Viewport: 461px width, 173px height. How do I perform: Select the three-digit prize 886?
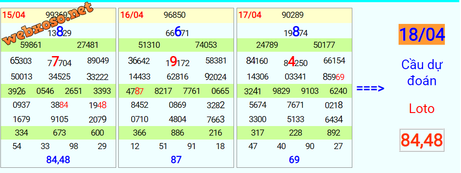tap(177, 133)
